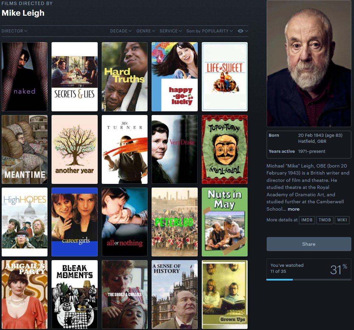Click the watched progress bar
The width and height of the screenshot is (354, 330).
pyautogui.click(x=309, y=280)
